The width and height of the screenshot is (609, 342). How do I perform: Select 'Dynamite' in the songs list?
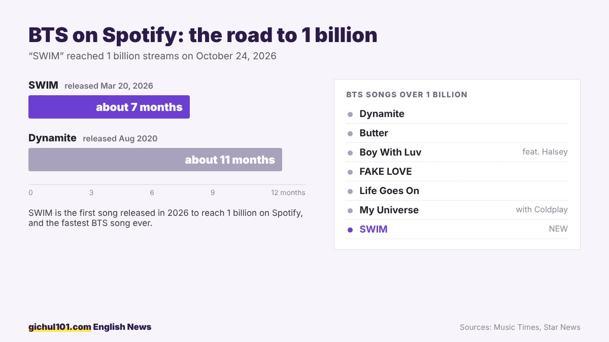(x=382, y=114)
